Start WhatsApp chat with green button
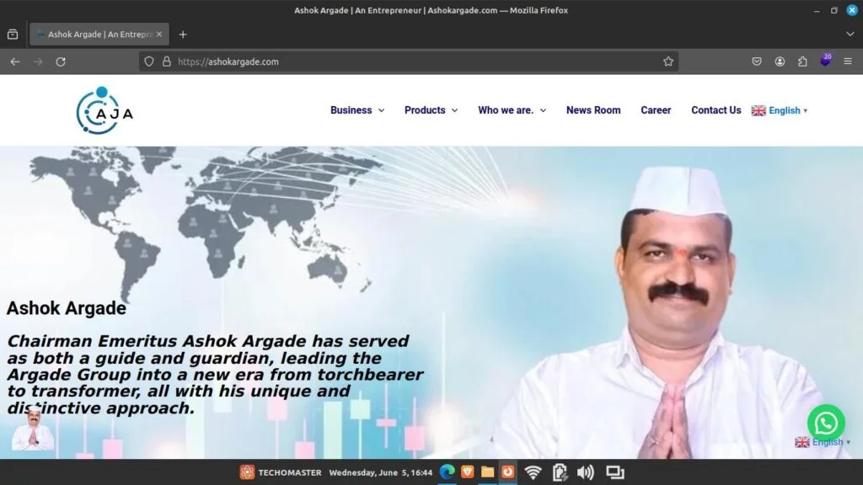This screenshot has width=863, height=485. 826,423
